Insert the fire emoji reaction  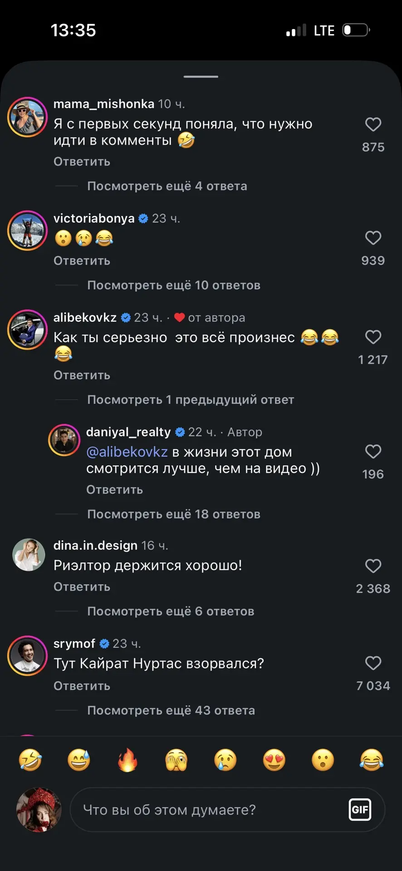(127, 760)
